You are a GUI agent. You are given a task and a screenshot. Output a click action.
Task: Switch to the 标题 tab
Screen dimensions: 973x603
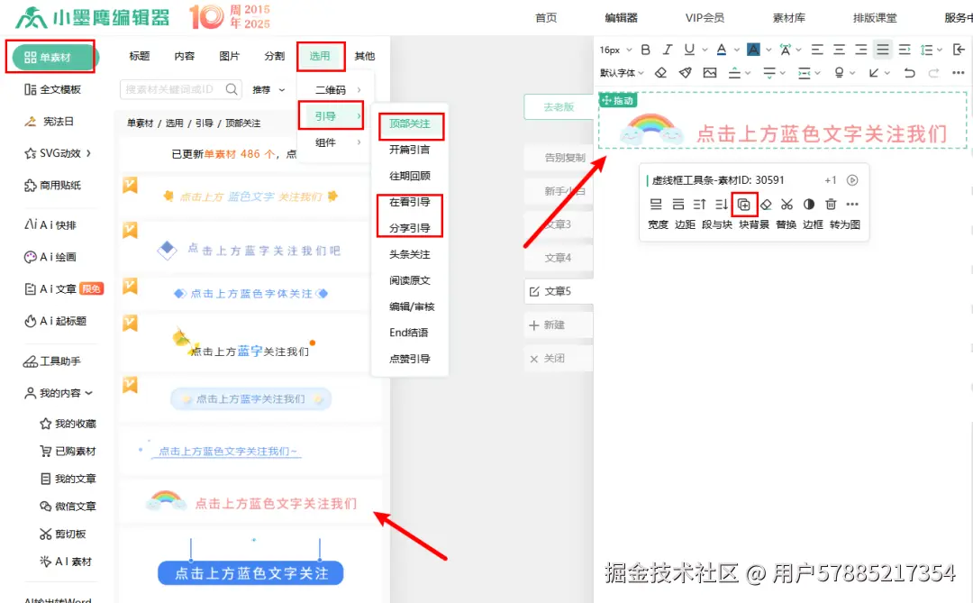point(139,56)
